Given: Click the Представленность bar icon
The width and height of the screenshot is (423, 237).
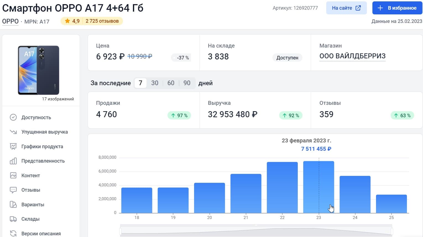Looking at the screenshot, I should pos(13,161).
